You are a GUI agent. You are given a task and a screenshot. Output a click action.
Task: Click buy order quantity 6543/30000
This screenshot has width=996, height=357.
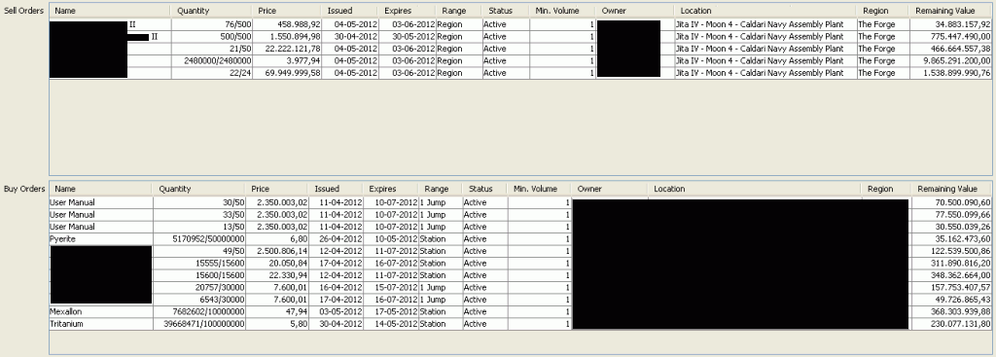(x=224, y=300)
